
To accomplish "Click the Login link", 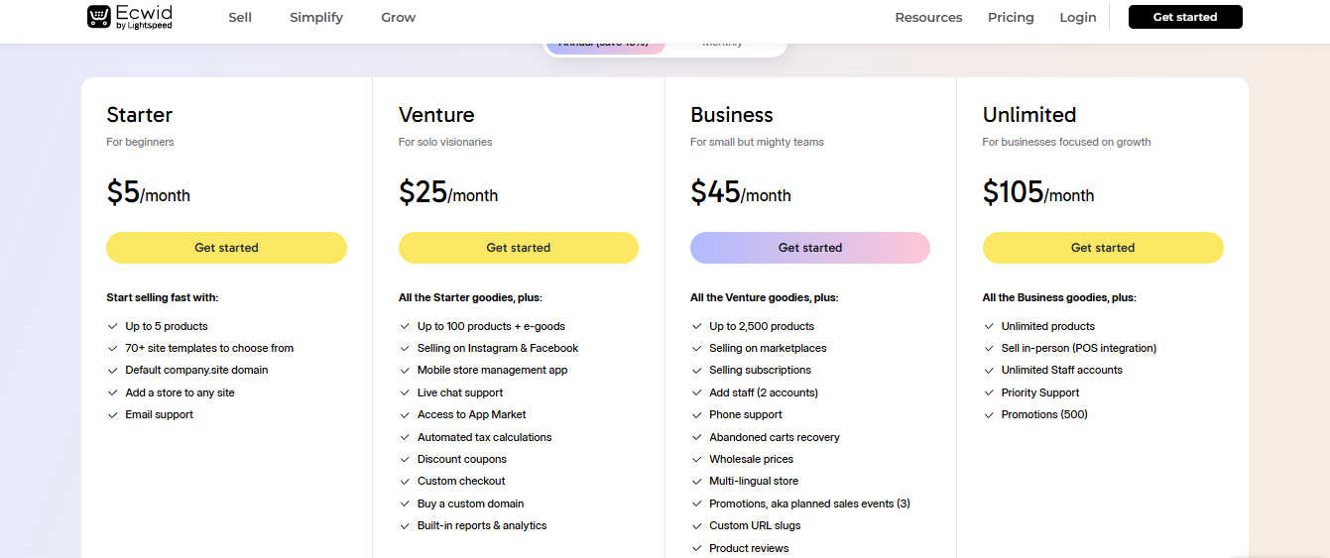I will (x=1078, y=17).
